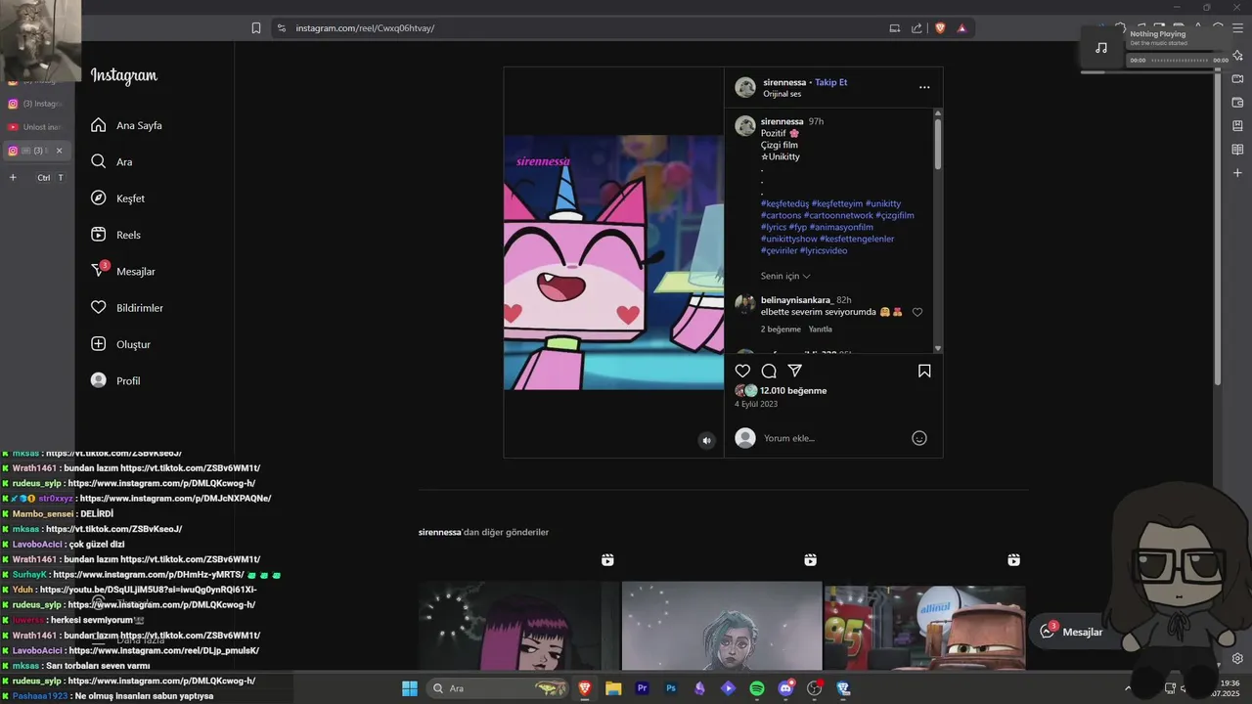The width and height of the screenshot is (1252, 704).
Task: Open Ana Sayfa (home) in Instagram sidebar
Action: coord(126,125)
